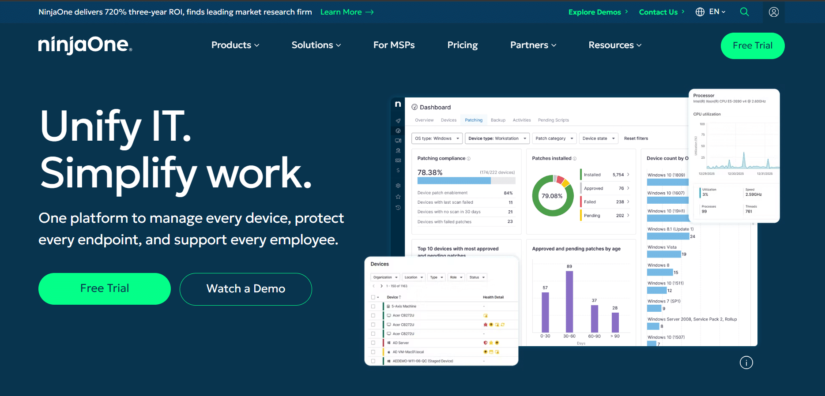Image resolution: width=825 pixels, height=396 pixels.
Task: Select the Patching dashboard tab
Action: click(x=474, y=120)
